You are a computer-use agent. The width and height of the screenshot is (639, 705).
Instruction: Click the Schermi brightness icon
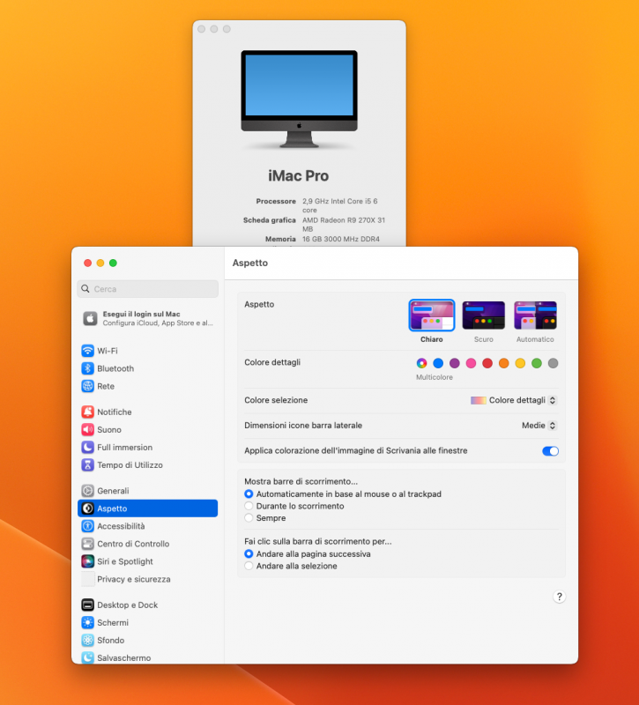87,623
